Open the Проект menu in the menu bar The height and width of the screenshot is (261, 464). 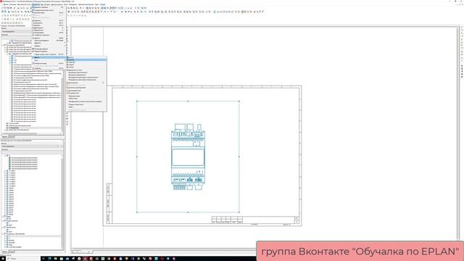point(7,4)
